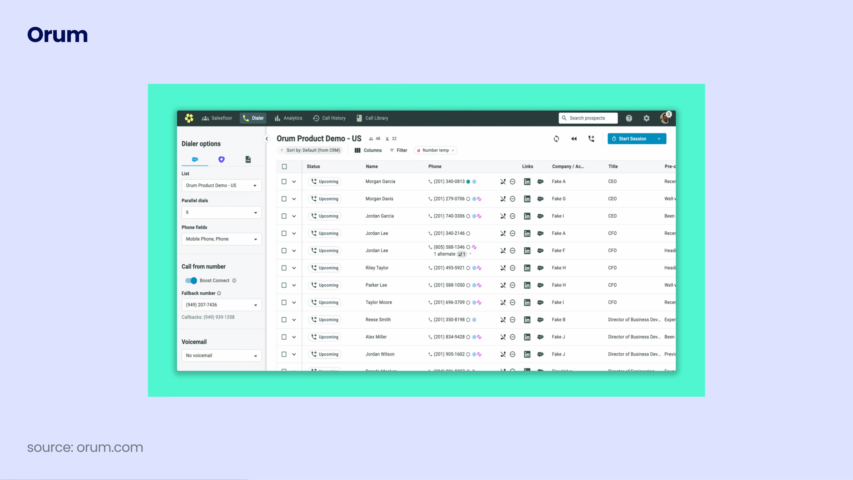Check the select-all header checkbox
853x480 pixels.
(284, 166)
